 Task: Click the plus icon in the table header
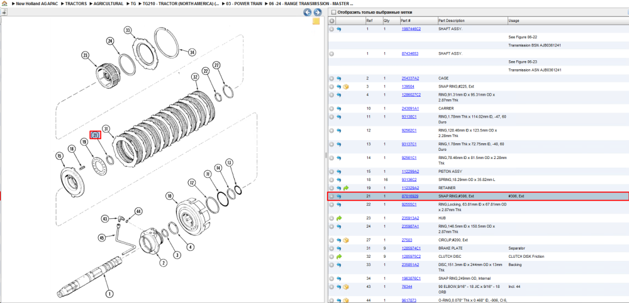click(331, 21)
